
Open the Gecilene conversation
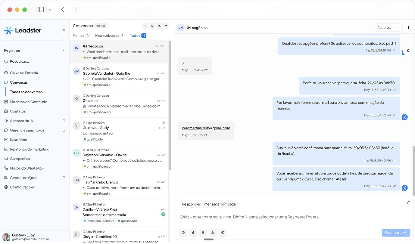tap(119, 104)
